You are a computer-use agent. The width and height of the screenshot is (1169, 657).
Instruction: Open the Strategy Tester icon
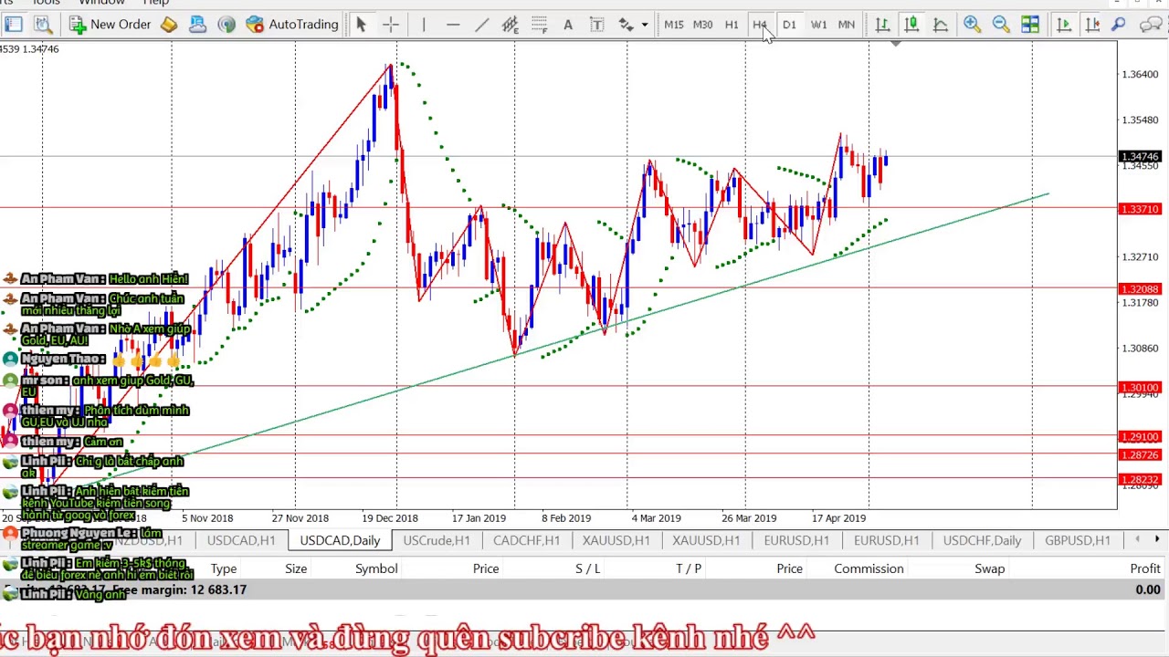[x=43, y=25]
